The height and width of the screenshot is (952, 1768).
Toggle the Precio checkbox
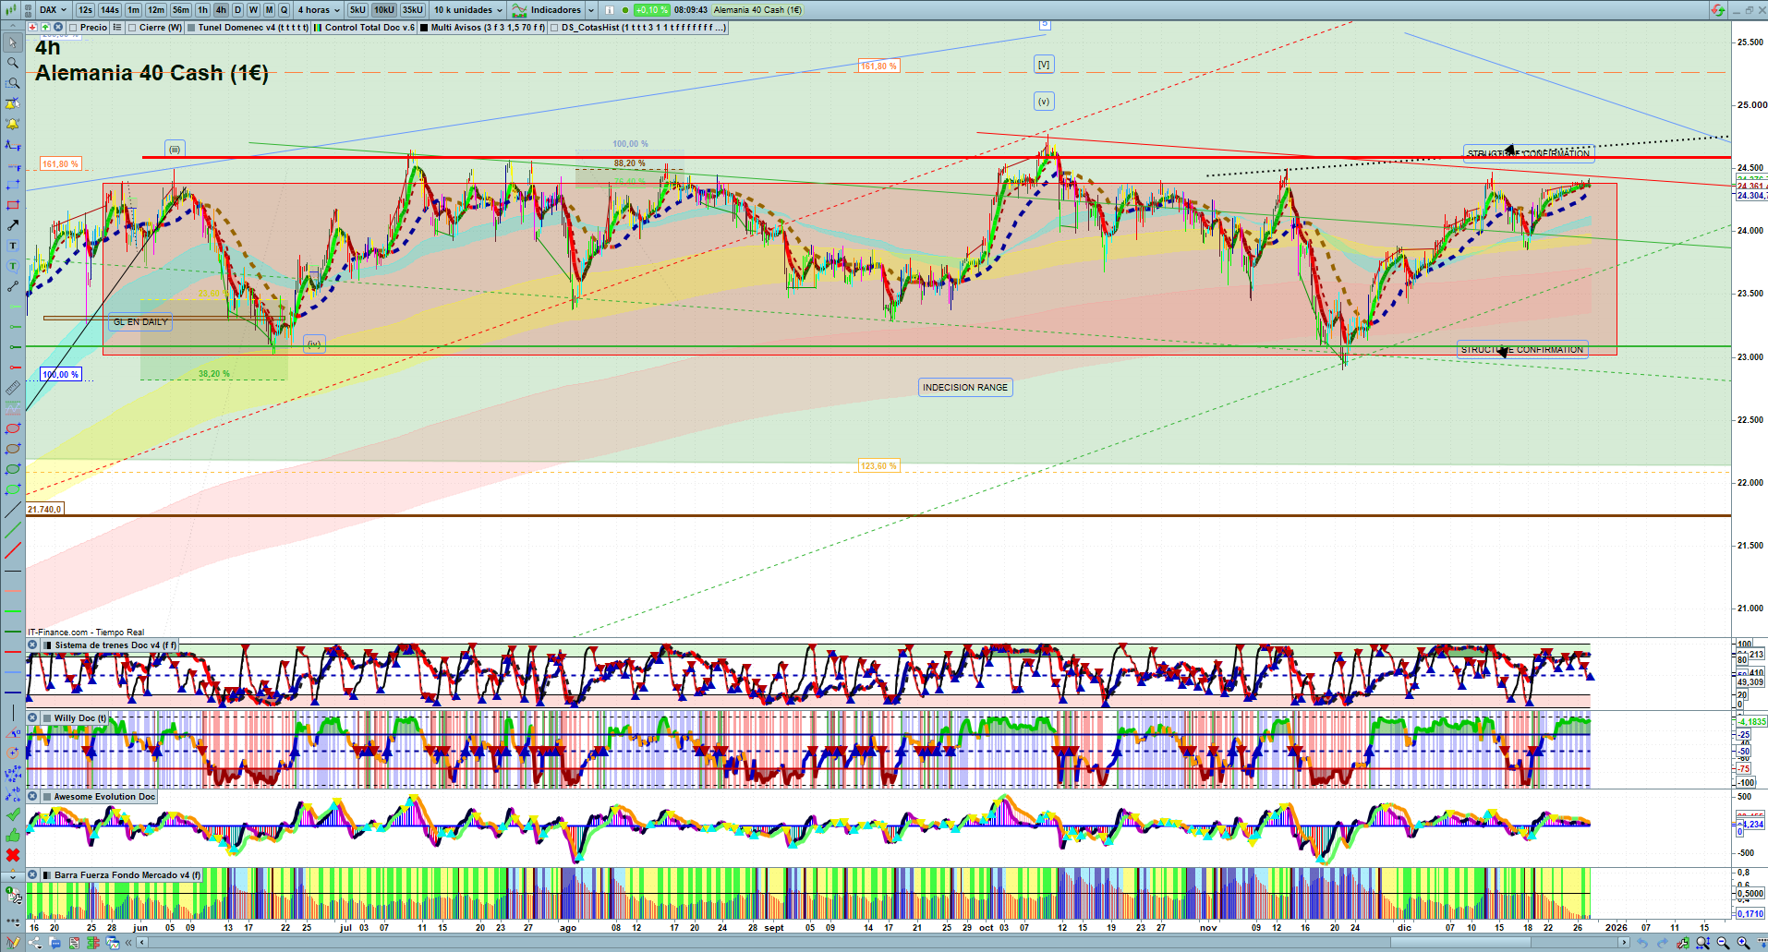pyautogui.click(x=73, y=28)
